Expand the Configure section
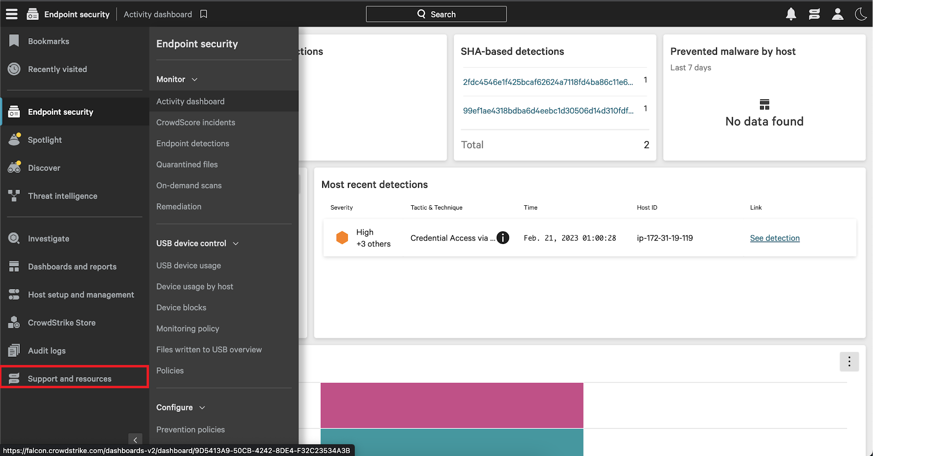The height and width of the screenshot is (456, 926). tap(202, 408)
